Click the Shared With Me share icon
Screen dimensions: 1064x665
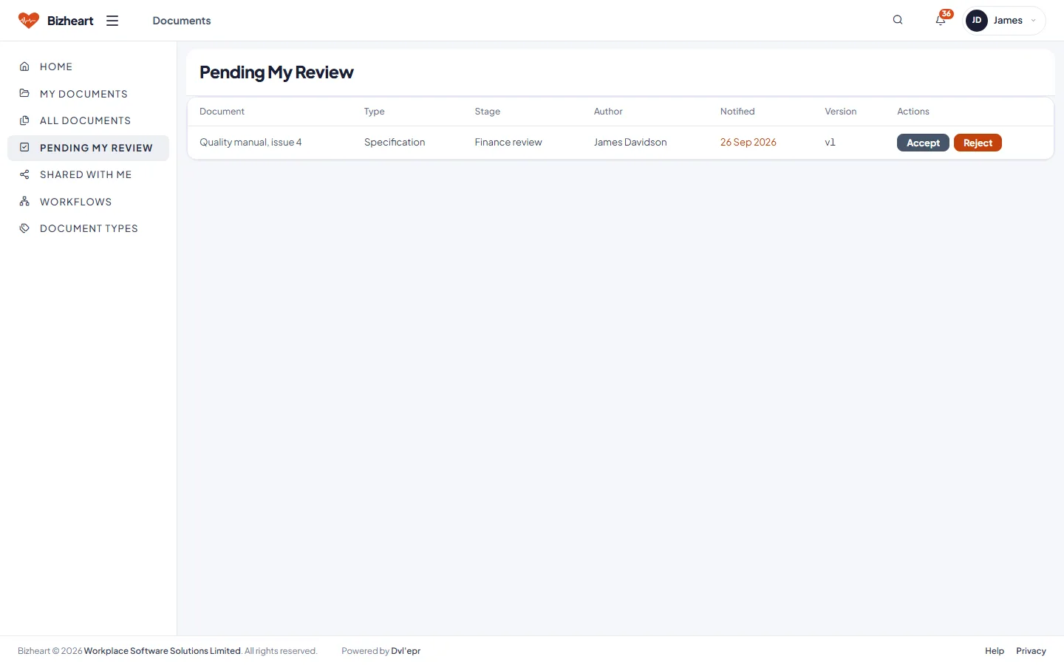tap(24, 174)
